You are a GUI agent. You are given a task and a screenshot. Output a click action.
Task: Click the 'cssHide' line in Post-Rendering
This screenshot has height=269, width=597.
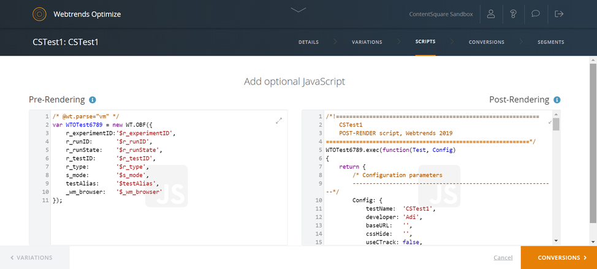tap(389, 233)
